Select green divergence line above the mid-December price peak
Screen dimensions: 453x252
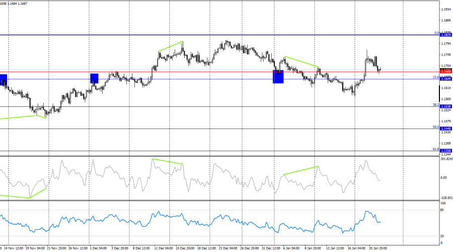[170, 46]
